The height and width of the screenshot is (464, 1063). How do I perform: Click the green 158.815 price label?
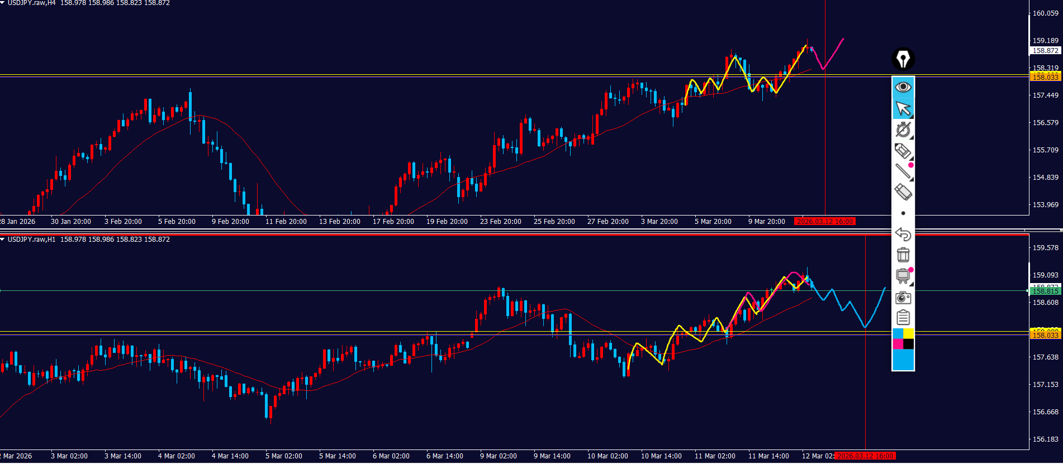(1045, 291)
